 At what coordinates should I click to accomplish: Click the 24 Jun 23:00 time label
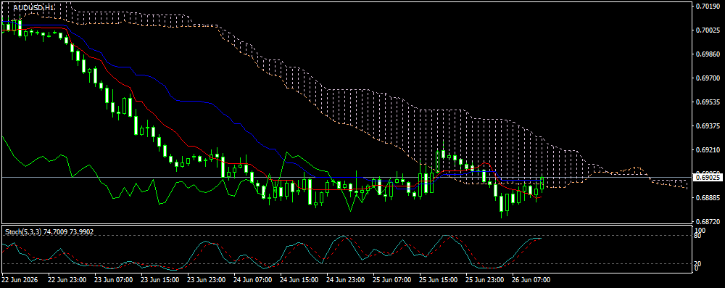(346, 280)
